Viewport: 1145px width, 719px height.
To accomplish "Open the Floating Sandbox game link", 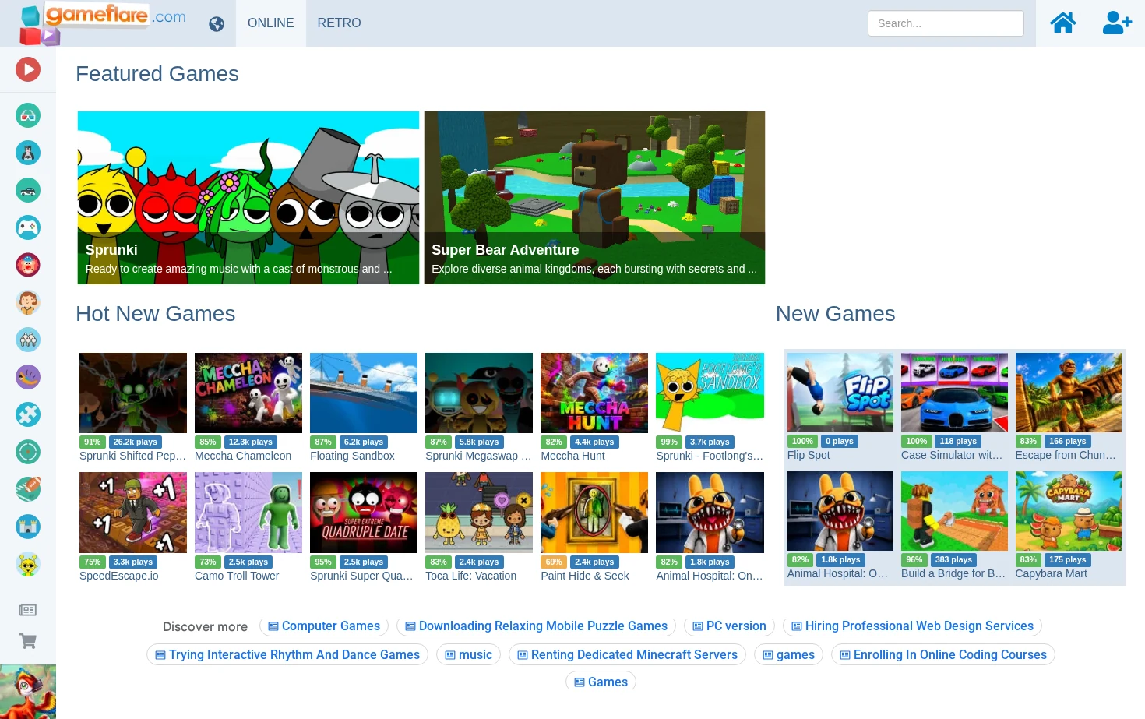I will [x=352, y=456].
